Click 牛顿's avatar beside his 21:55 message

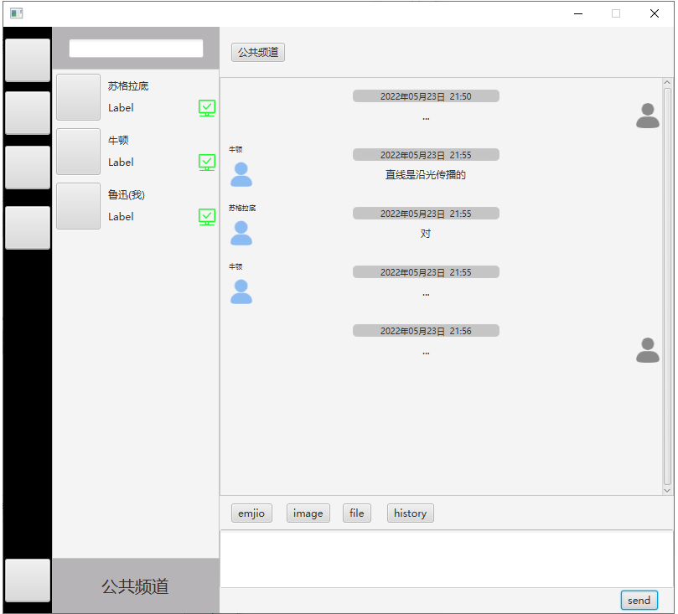click(241, 174)
